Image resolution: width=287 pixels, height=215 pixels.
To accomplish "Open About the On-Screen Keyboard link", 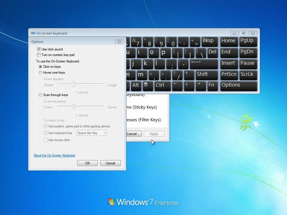I will [x=54, y=155].
